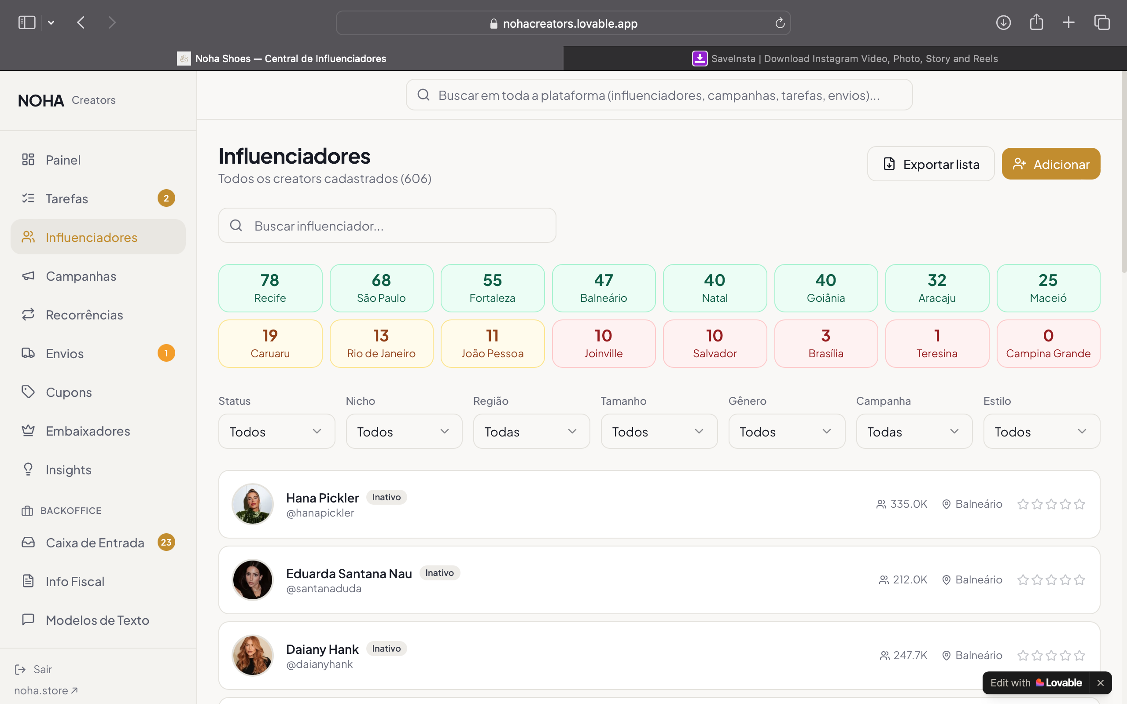The width and height of the screenshot is (1127, 704).
Task: Go to Recorrências in the sidebar
Action: 98,314
